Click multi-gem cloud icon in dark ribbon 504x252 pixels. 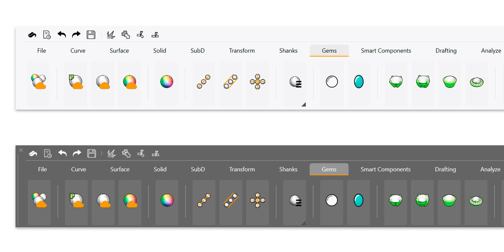[x=39, y=200]
